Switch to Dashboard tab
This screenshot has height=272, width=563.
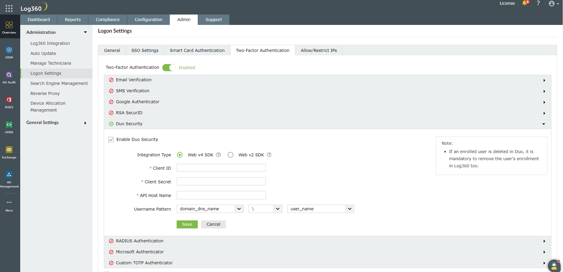click(x=39, y=20)
